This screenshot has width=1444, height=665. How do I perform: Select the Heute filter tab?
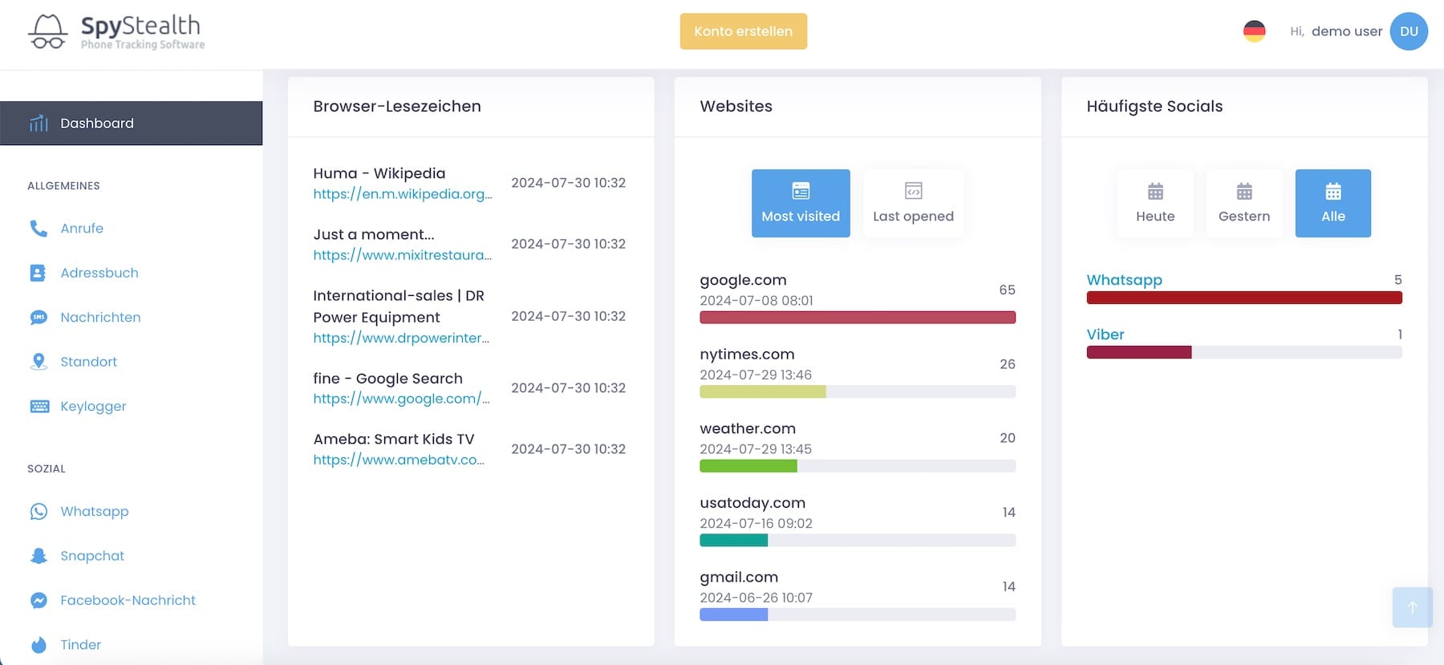[1155, 203]
